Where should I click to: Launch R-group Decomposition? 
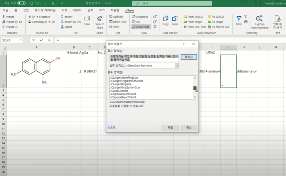coord(259,22)
